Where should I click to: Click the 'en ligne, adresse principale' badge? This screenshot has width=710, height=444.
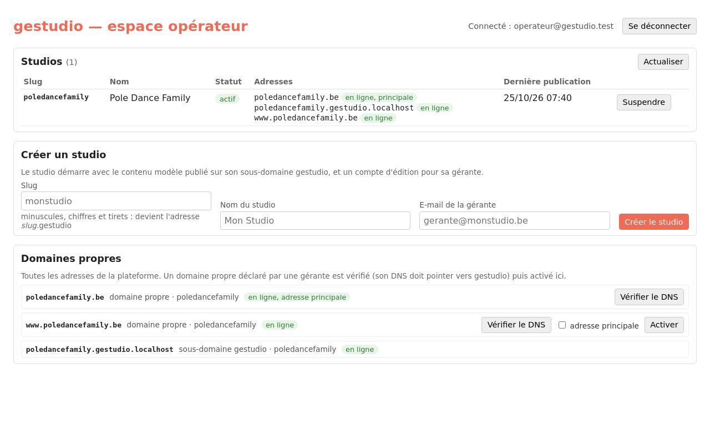point(297,297)
